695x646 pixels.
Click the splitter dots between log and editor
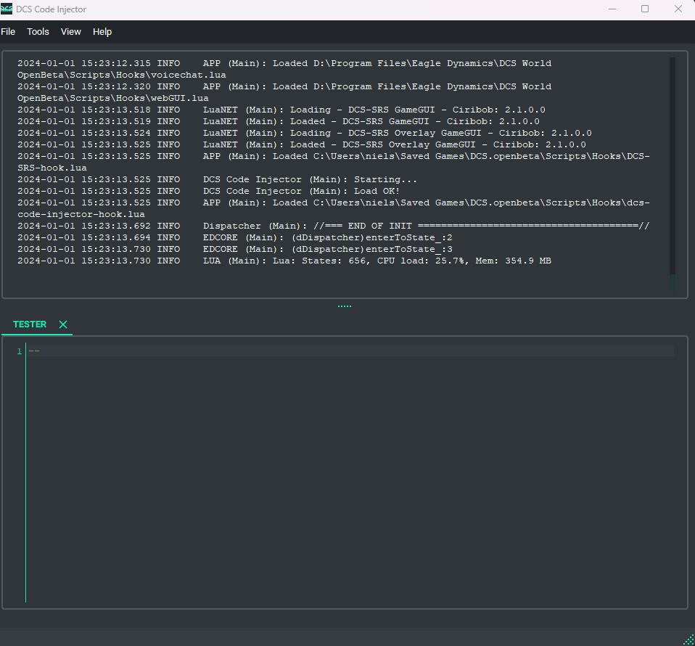344,305
